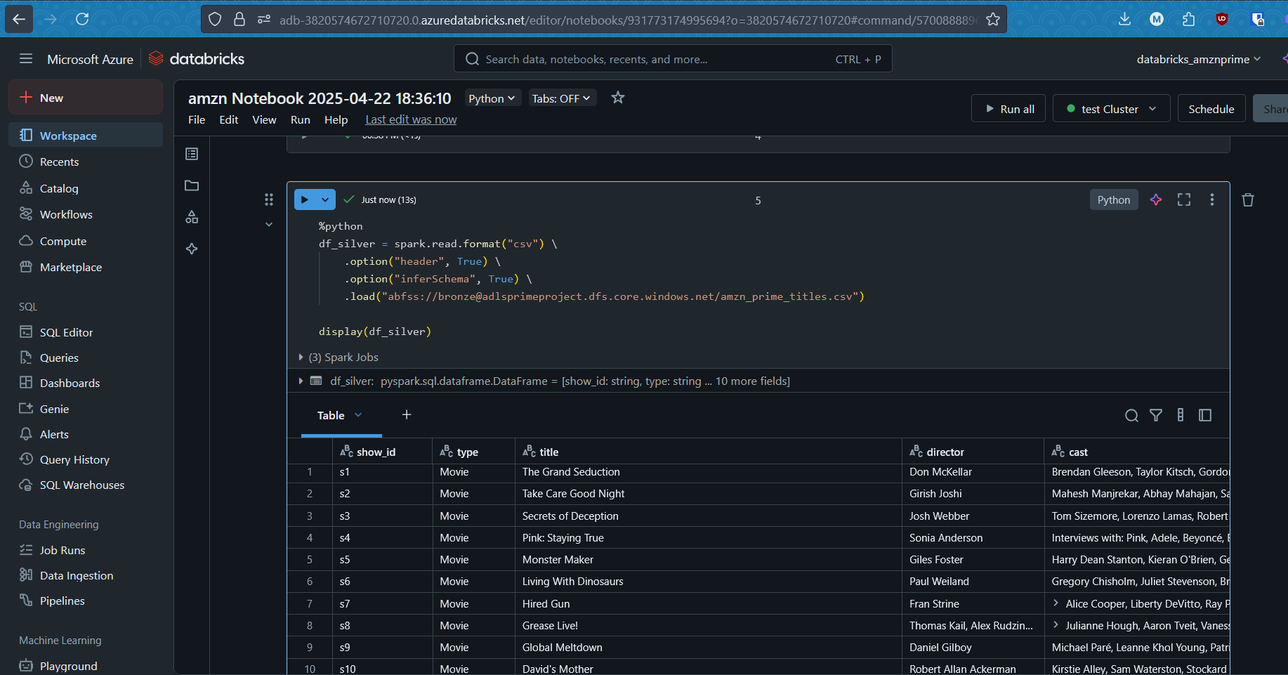Filter the displayed table results

pyautogui.click(x=1156, y=415)
